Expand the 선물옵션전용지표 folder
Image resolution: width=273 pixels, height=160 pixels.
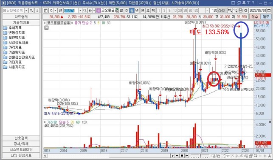tap(19, 57)
